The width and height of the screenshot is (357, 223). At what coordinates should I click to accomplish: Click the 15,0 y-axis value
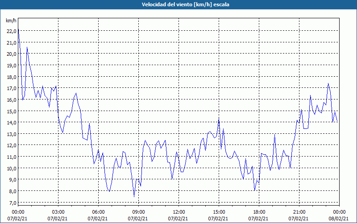12,111
